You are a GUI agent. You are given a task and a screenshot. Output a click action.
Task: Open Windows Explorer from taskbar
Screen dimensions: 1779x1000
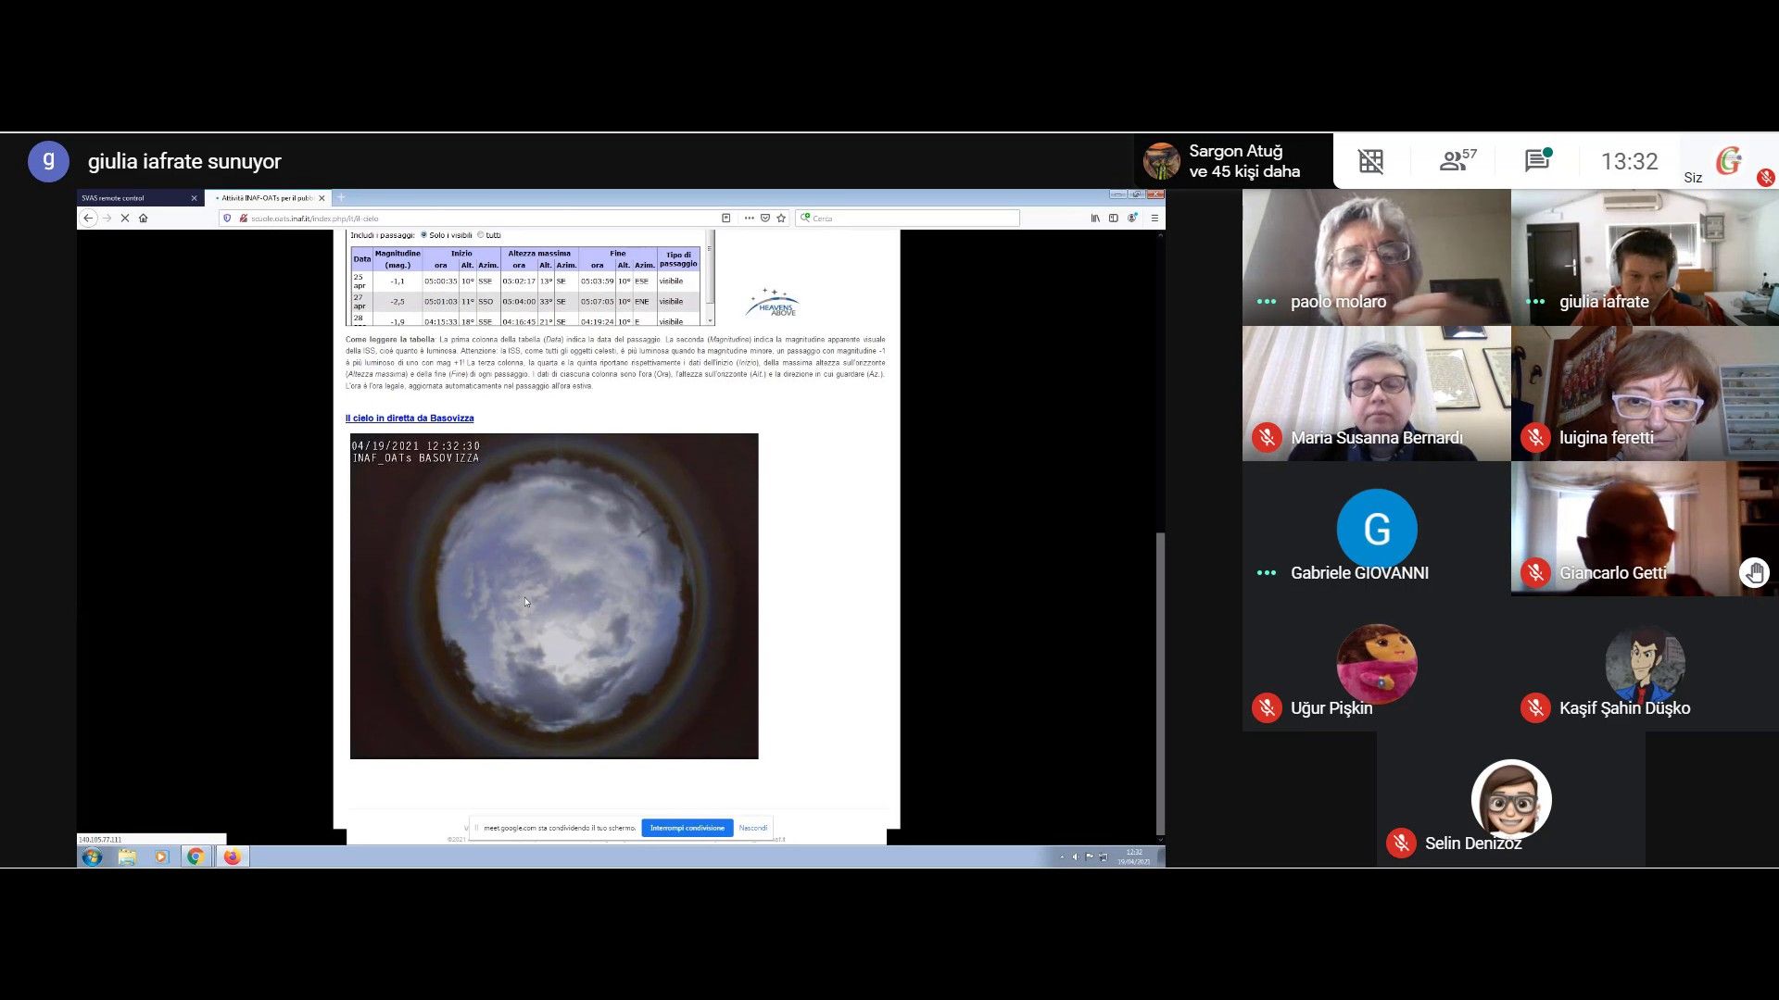tap(127, 857)
